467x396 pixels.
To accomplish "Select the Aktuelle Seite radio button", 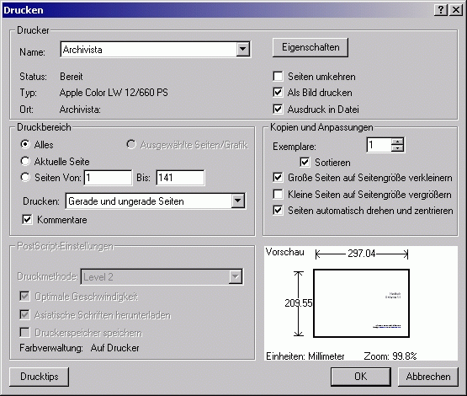I will [x=25, y=161].
